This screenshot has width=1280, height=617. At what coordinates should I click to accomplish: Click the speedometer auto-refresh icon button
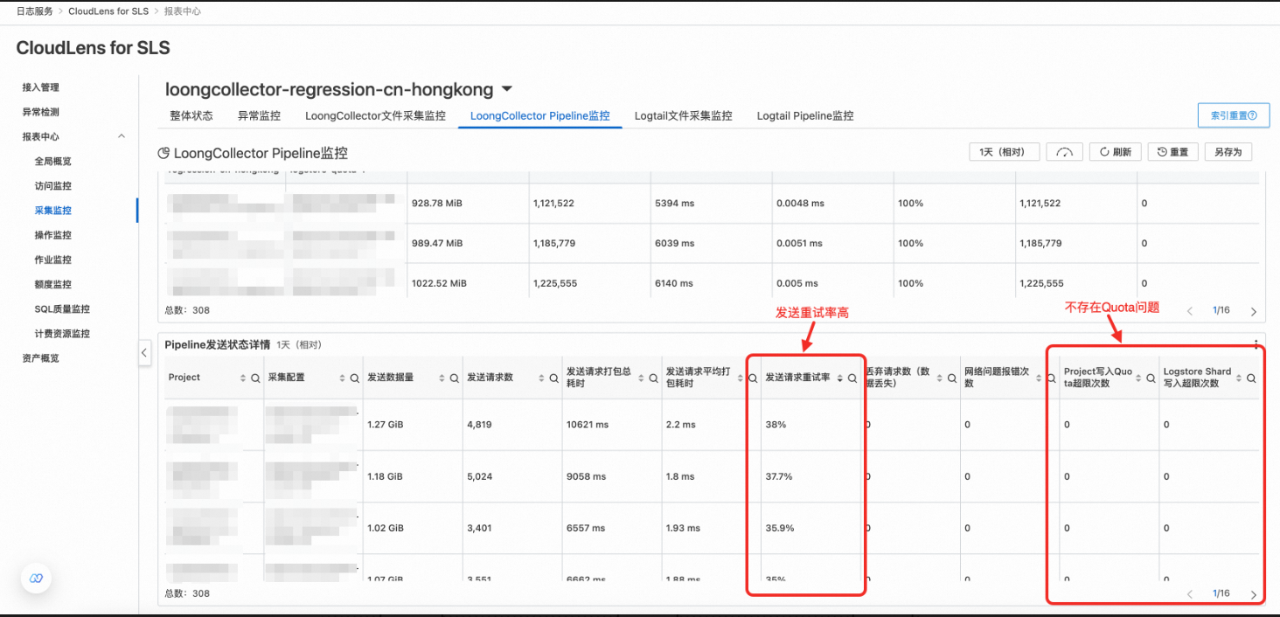1064,152
